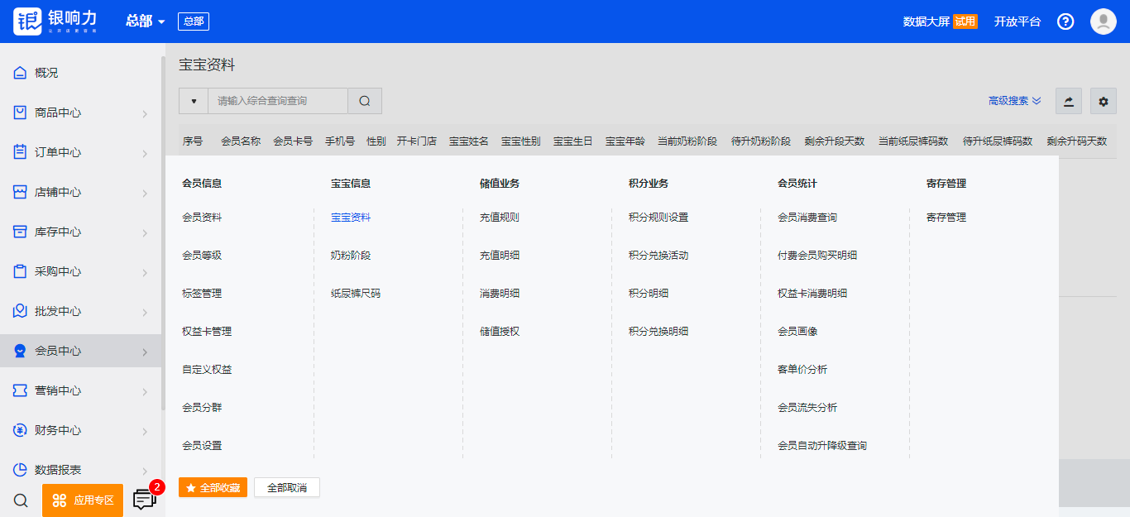
Task: Go to 积分规则设置 menu item
Action: coord(658,218)
